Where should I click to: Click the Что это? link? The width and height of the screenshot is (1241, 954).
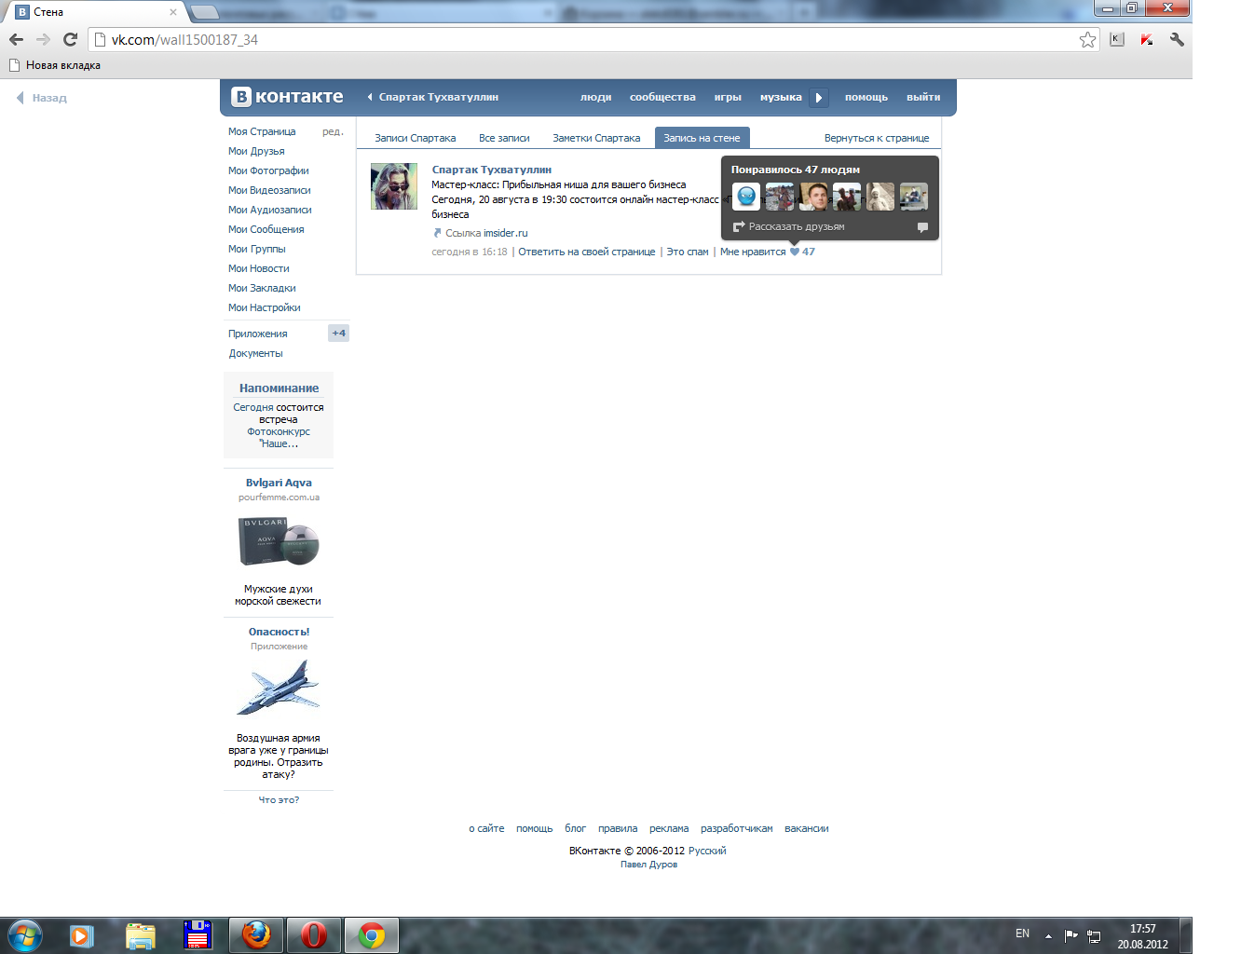point(279,799)
